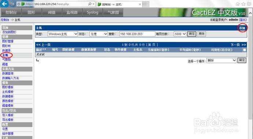
Task: Open 数据查询 in sidebar
Action: [x=8, y=73]
